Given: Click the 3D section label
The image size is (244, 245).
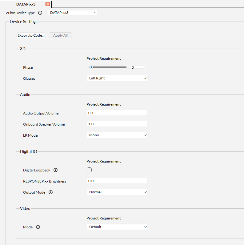Looking at the screenshot, I should (23, 49).
